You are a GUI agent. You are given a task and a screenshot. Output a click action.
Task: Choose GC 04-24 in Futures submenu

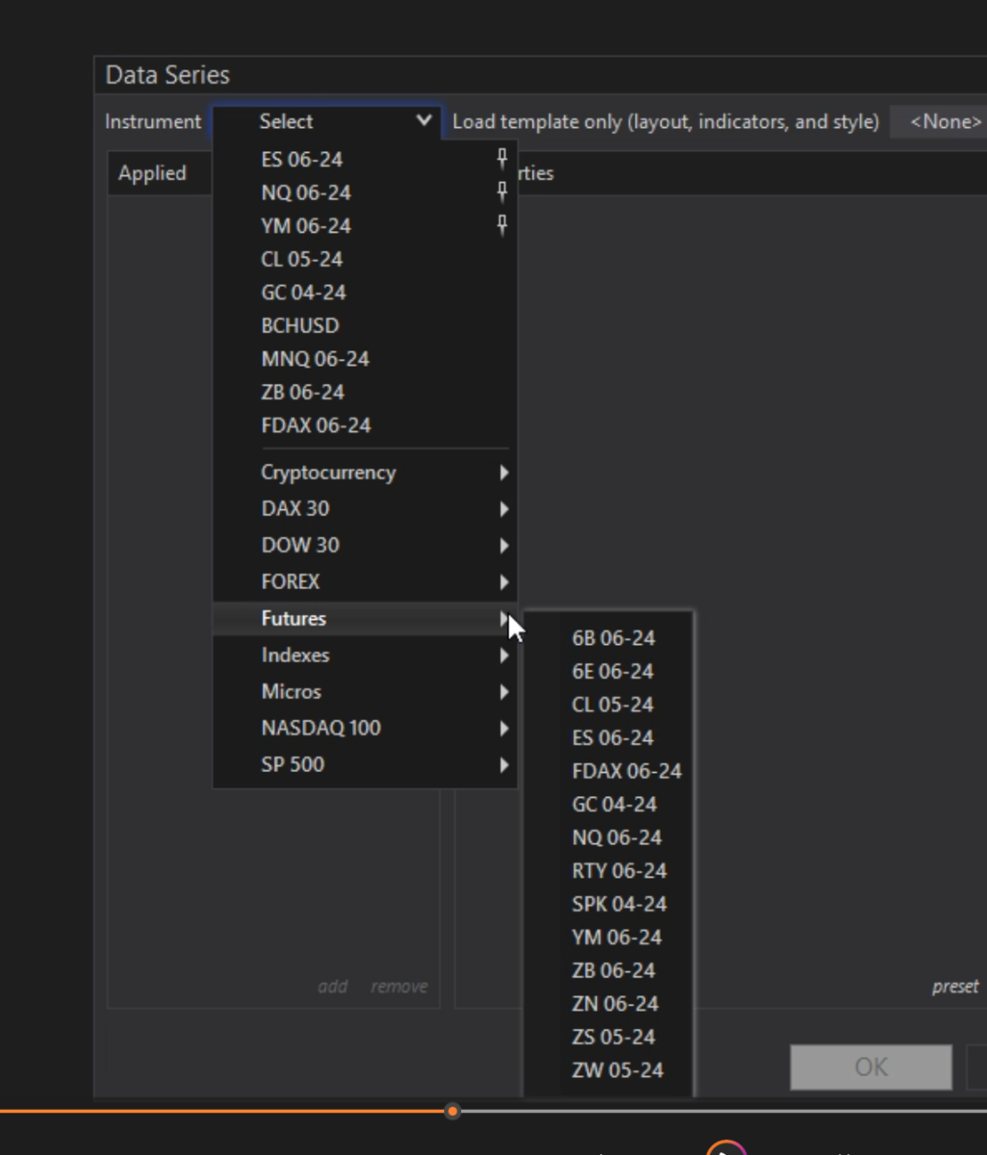[609, 804]
